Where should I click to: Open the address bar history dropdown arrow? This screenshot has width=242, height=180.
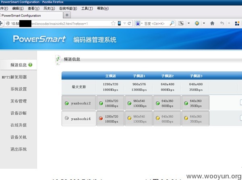click(x=124, y=23)
